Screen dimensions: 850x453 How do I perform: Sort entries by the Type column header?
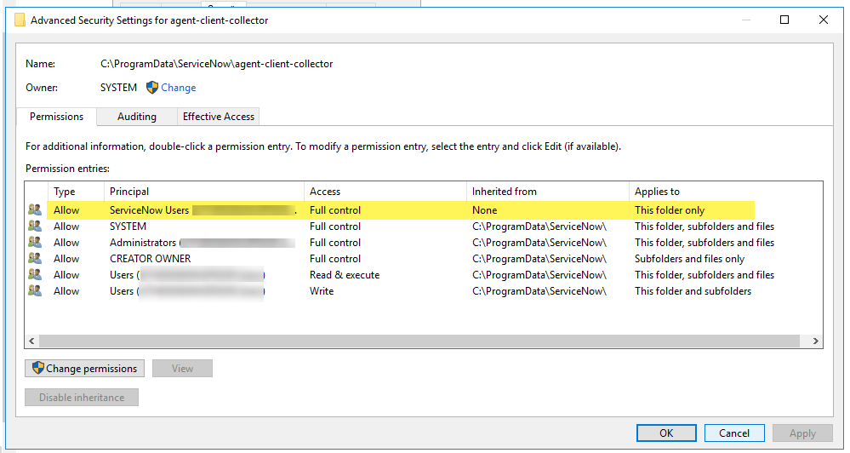(76, 192)
